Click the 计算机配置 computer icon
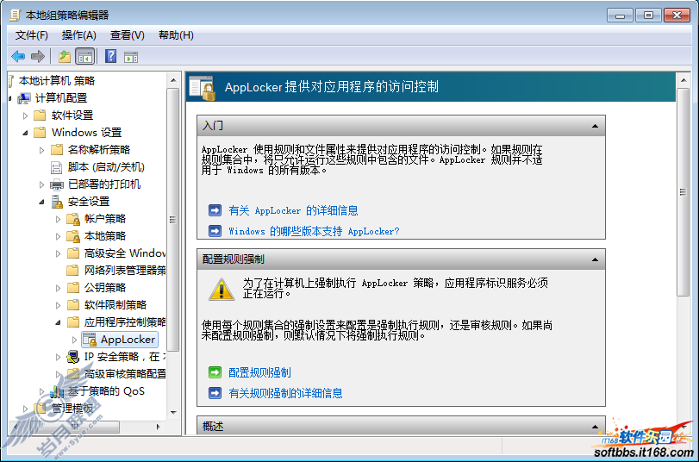This screenshot has width=699, height=462. click(24, 98)
